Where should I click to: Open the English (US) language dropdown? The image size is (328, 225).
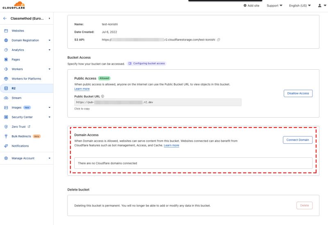click(300, 6)
